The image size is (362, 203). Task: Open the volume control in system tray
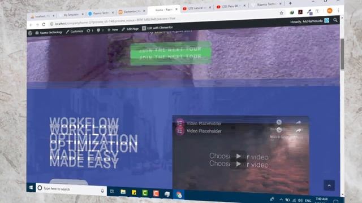300,201
